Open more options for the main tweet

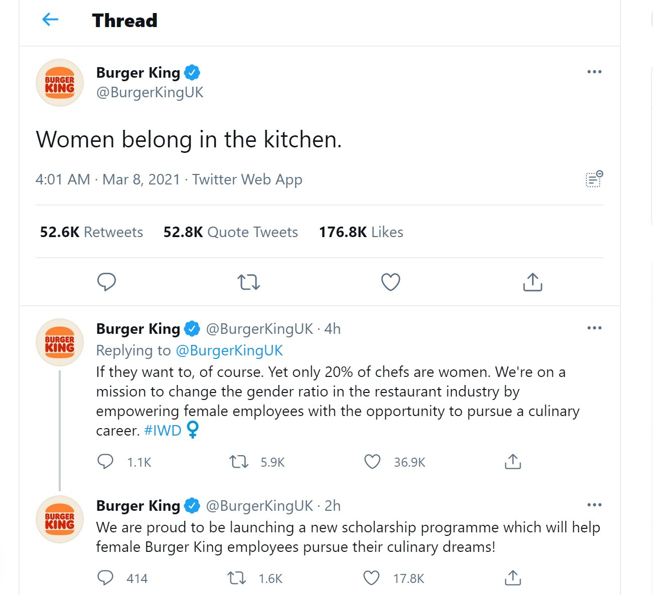594,72
